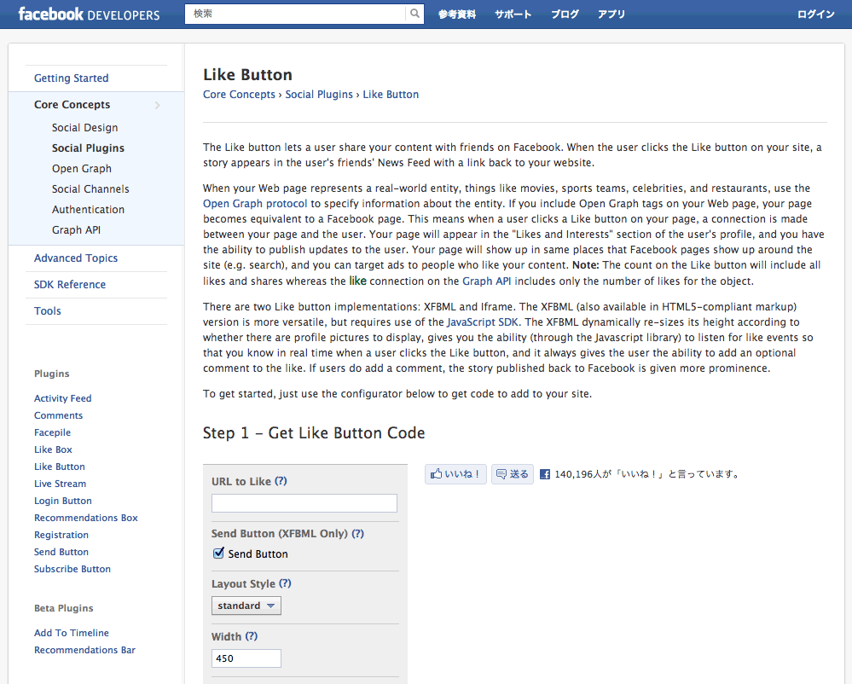The image size is (852, 684).
Task: Open the Activity Feed plugin link
Action: click(x=62, y=398)
